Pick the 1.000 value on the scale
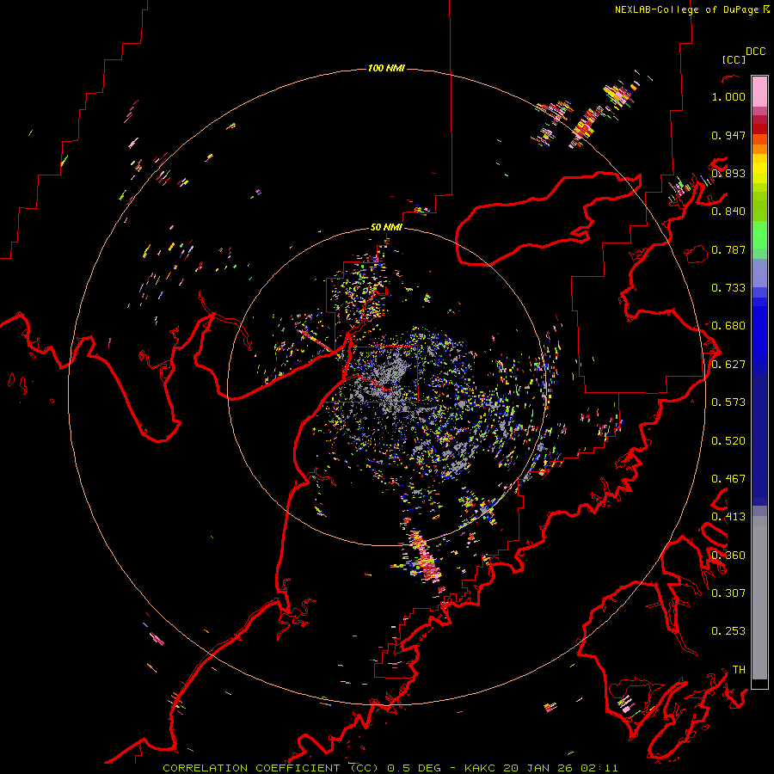 728,96
